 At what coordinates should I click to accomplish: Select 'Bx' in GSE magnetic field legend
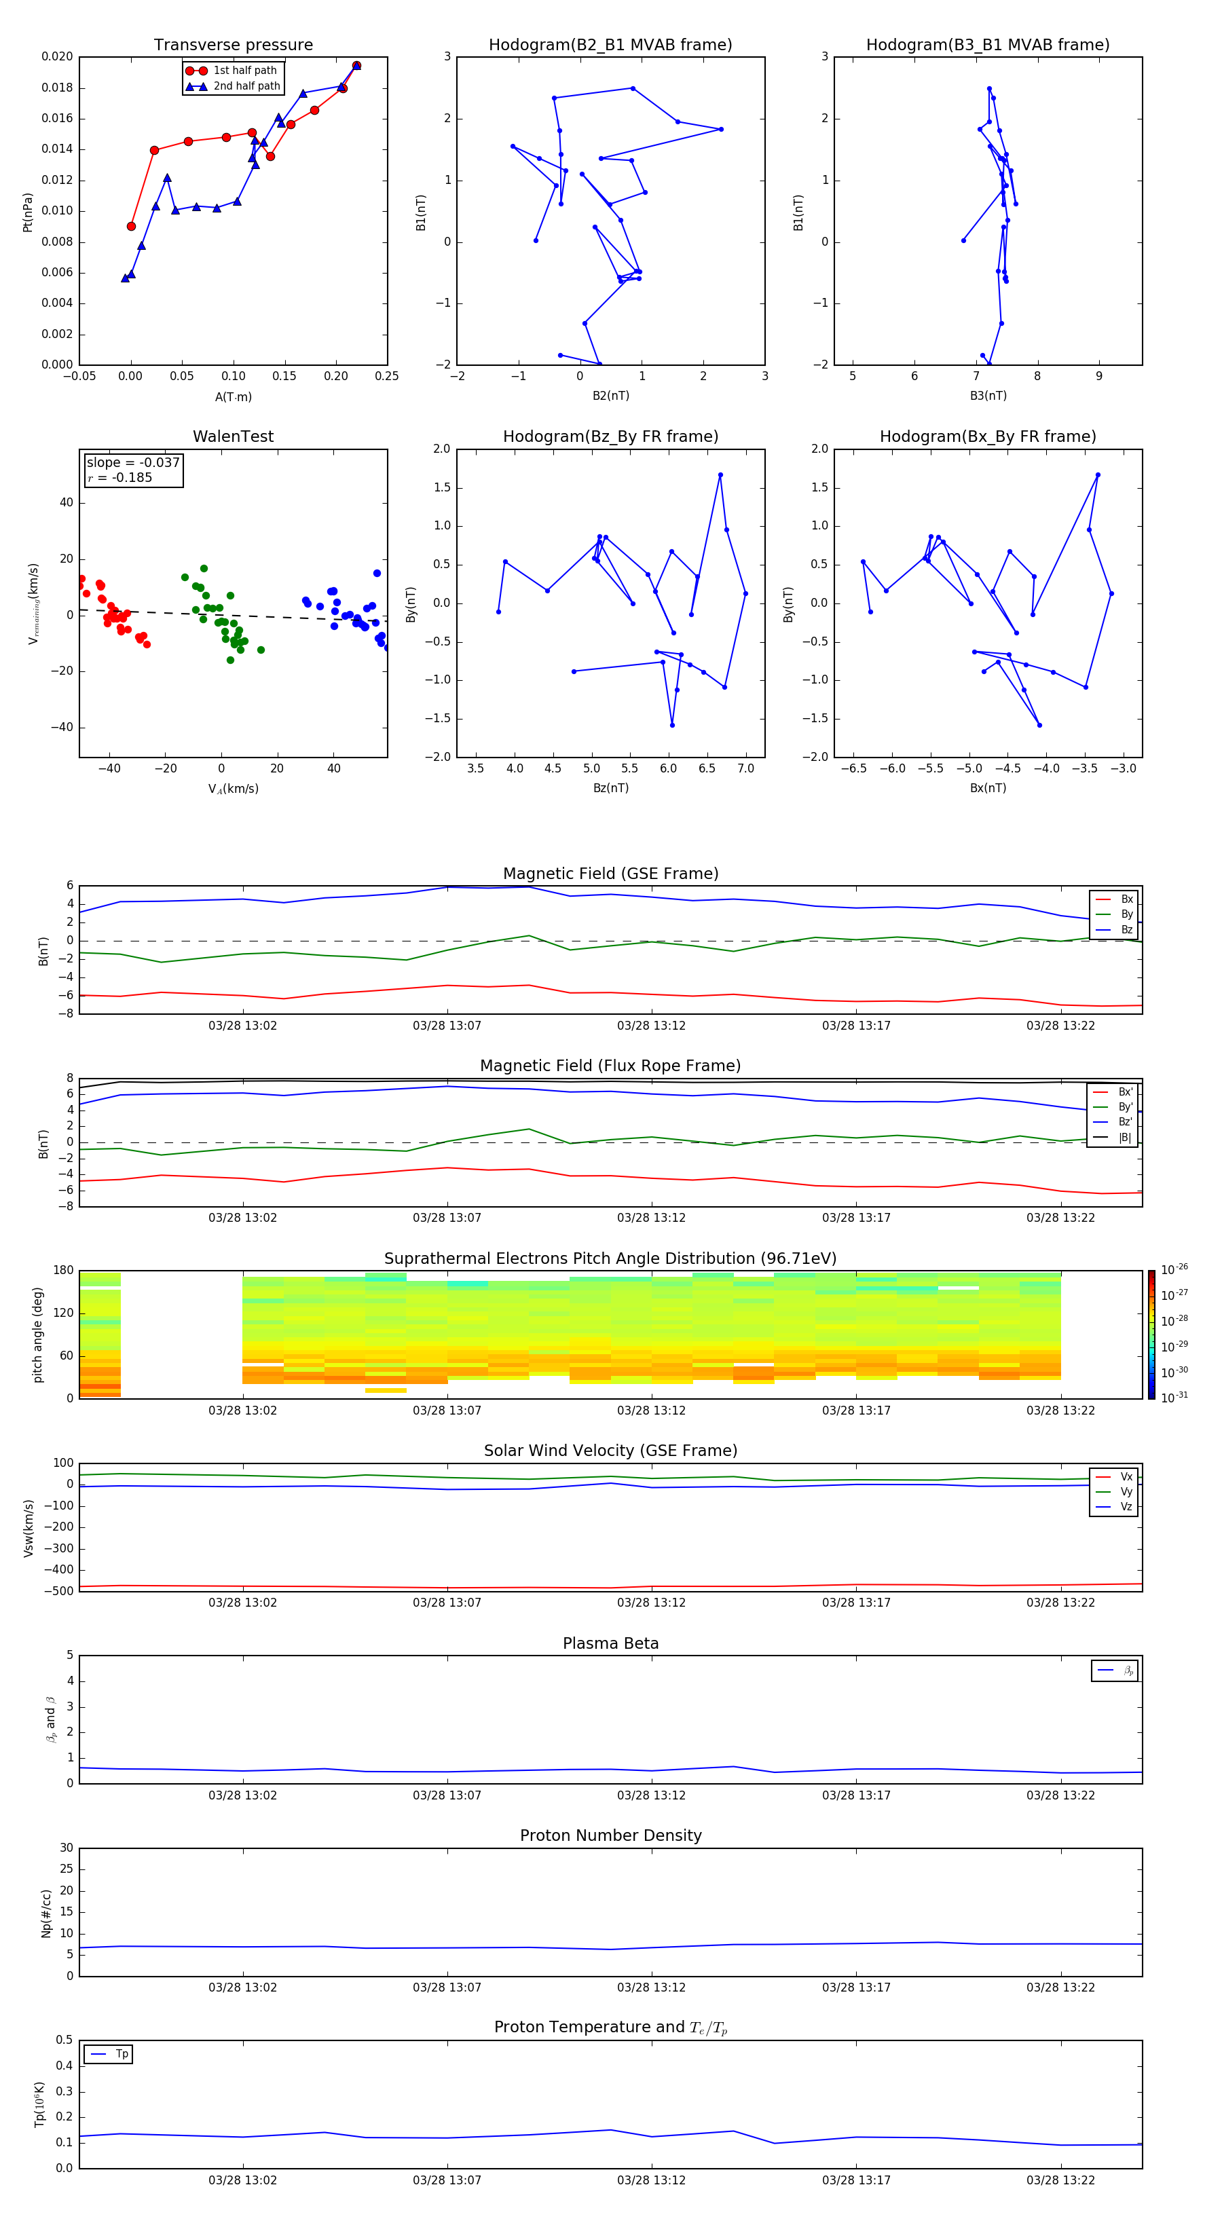click(1115, 899)
